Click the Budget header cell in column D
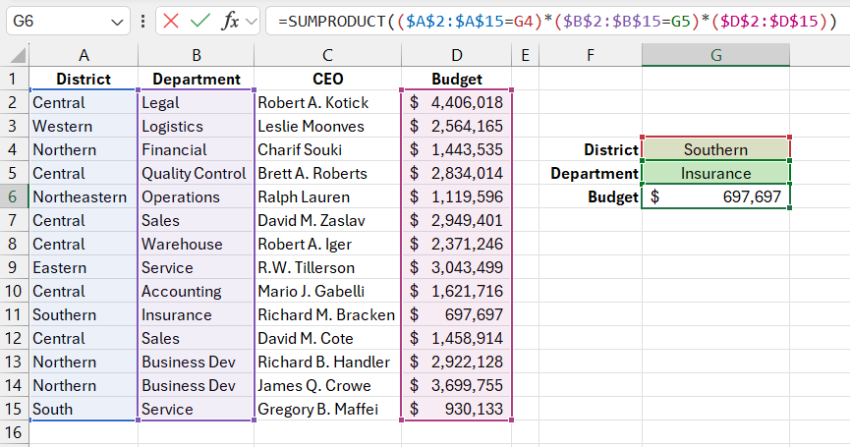The height and width of the screenshot is (447, 850). (457, 80)
